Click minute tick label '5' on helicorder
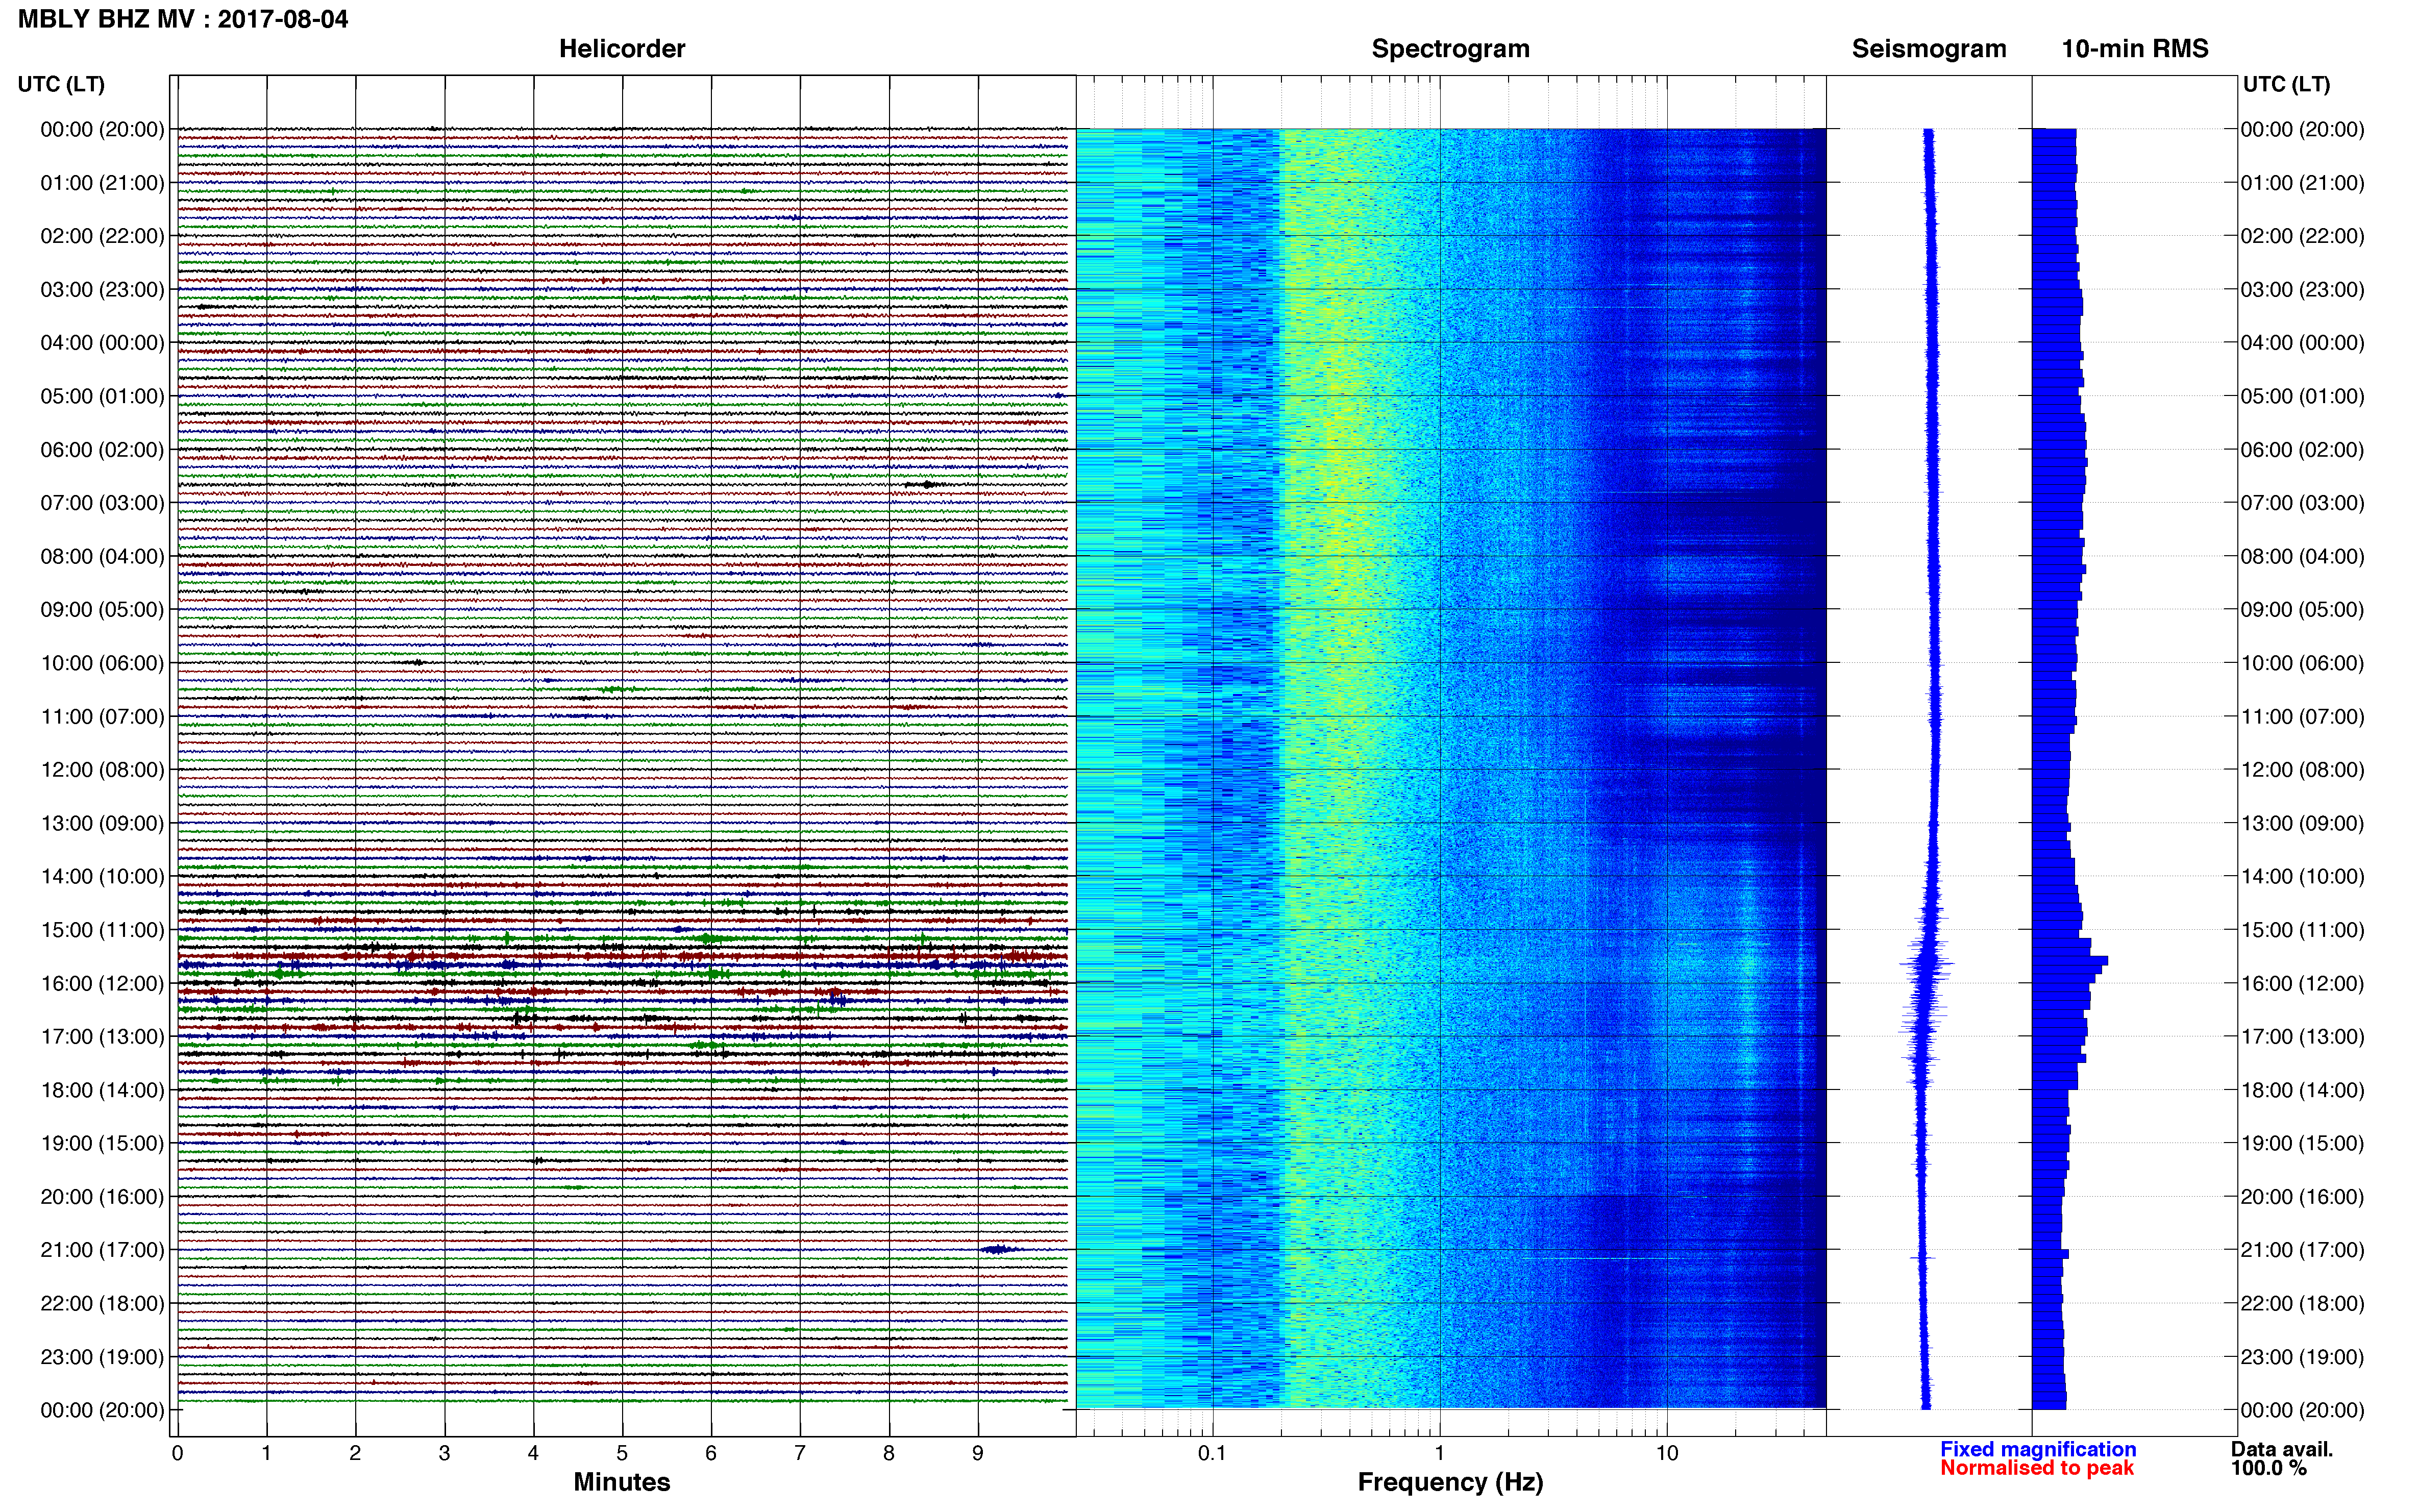 click(622, 1453)
